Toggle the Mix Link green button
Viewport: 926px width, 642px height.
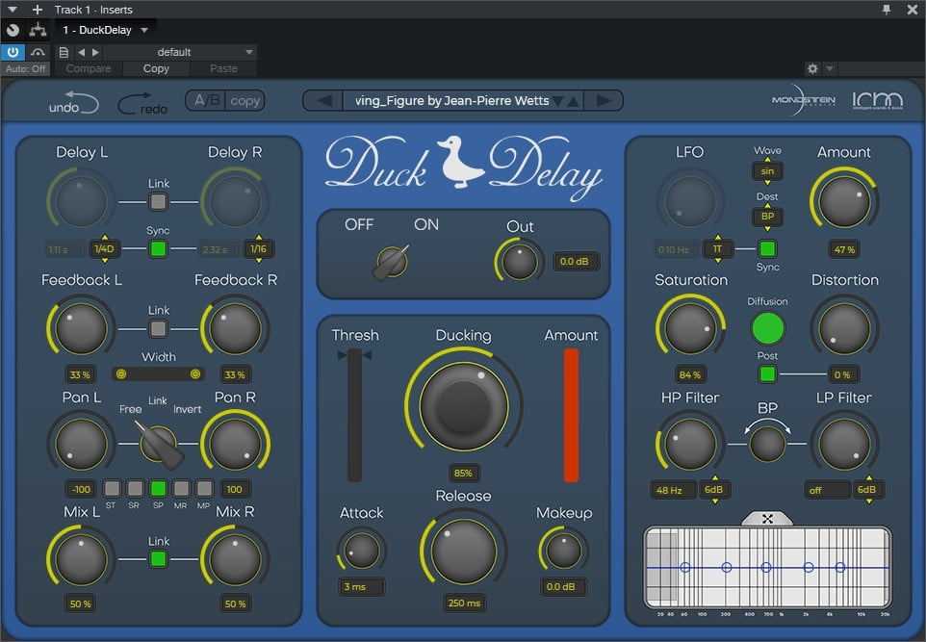pyautogui.click(x=158, y=558)
